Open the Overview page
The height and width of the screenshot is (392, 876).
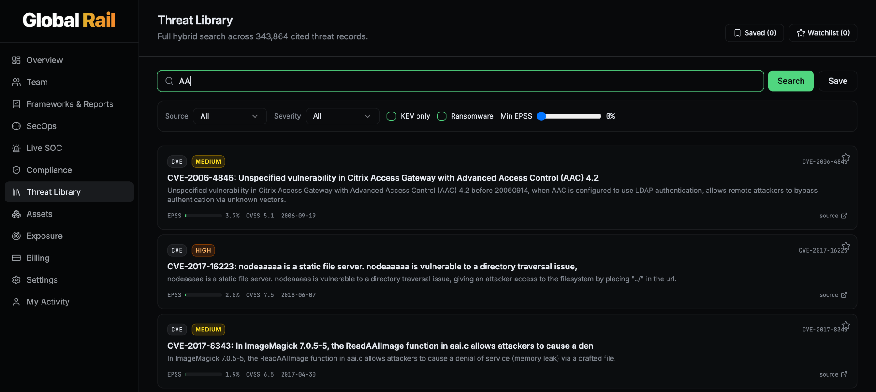69,60
